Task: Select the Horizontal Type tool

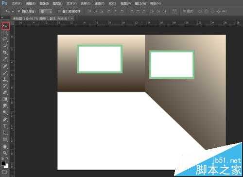Action: click(5, 126)
